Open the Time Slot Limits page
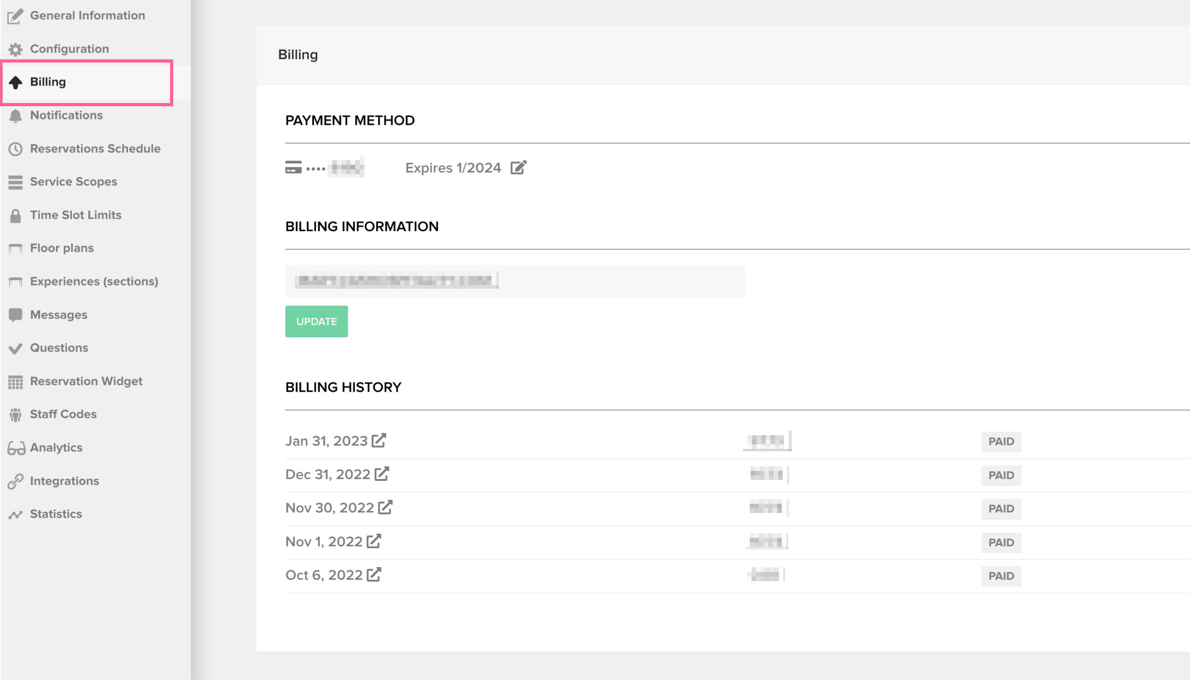The height and width of the screenshot is (680, 1190). pyautogui.click(x=76, y=215)
